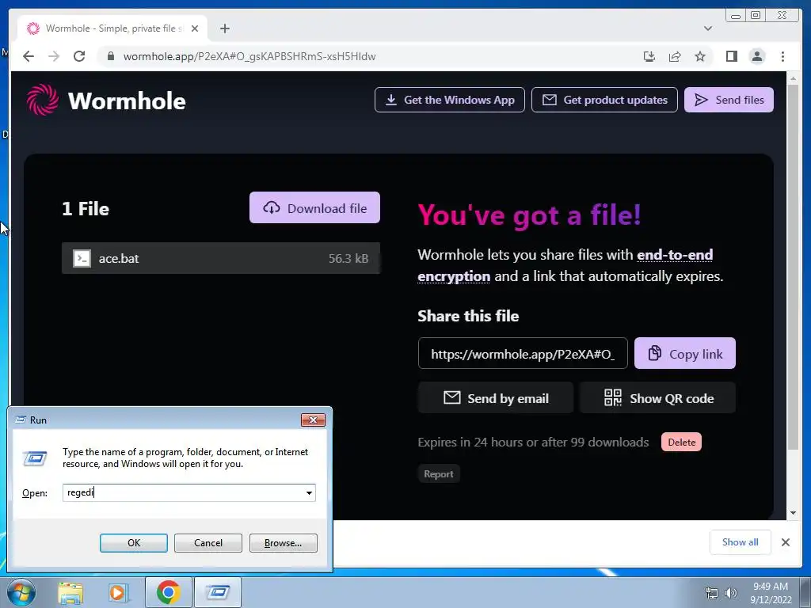Click Send by email button
Viewport: 811px width, 608px height.
[x=496, y=398]
